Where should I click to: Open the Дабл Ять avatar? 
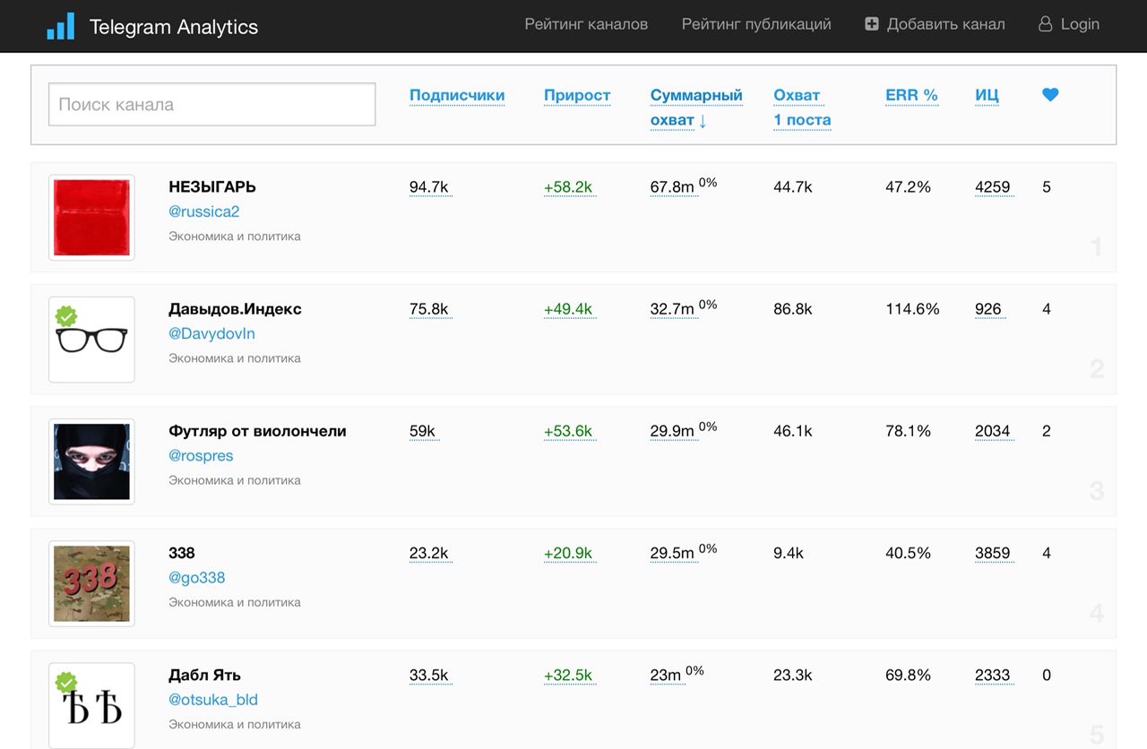coord(91,705)
